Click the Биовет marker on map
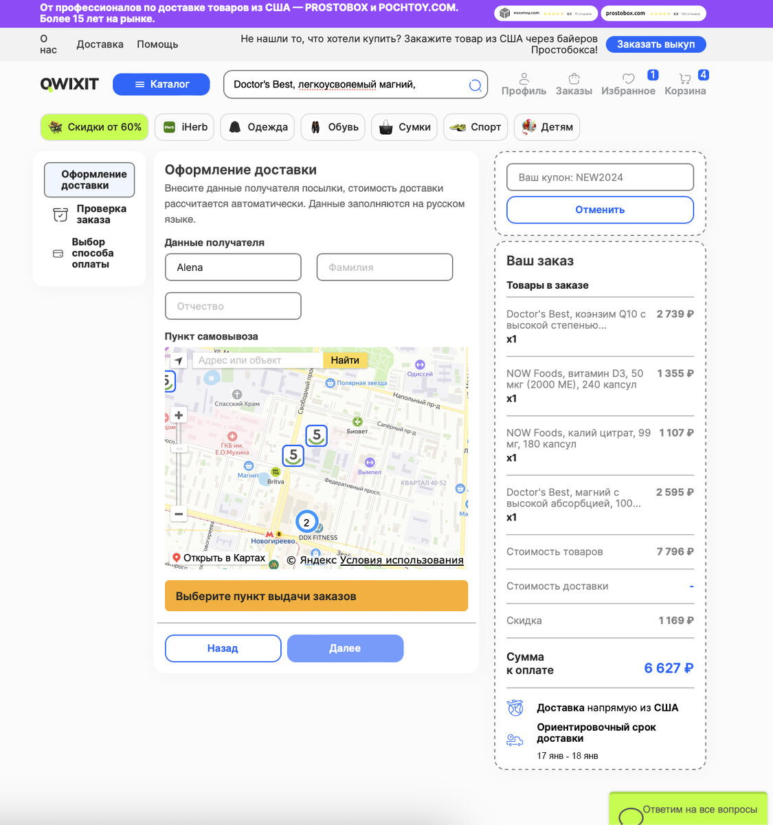773x825 pixels. [357, 421]
